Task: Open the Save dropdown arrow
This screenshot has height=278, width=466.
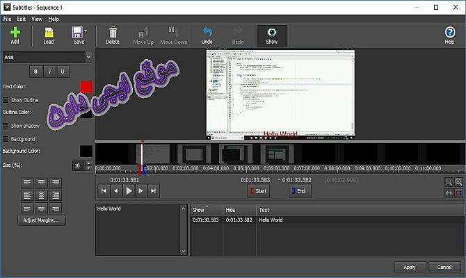Action: click(x=85, y=32)
